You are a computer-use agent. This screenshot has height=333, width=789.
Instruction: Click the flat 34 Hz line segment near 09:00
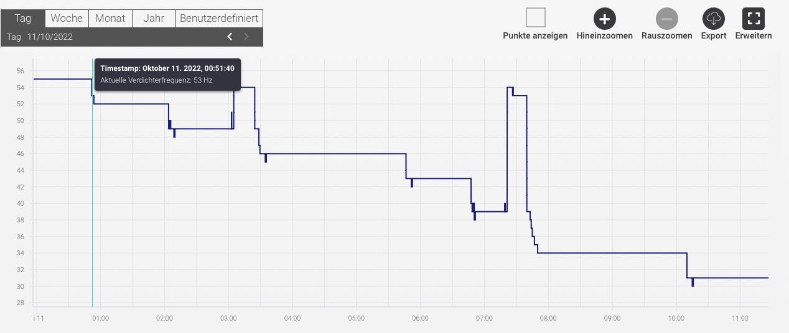612,253
